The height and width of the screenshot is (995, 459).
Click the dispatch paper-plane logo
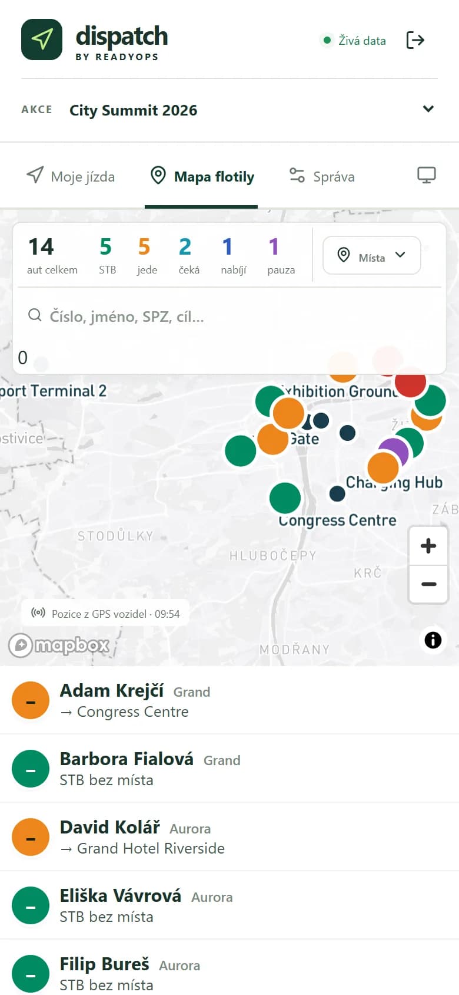(42, 39)
